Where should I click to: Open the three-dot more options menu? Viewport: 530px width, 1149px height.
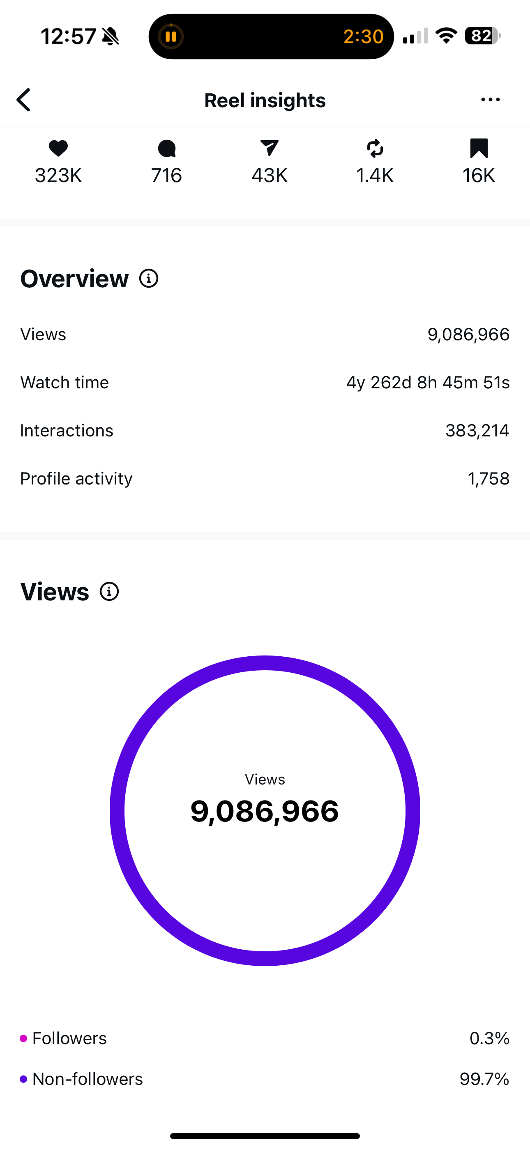pyautogui.click(x=490, y=100)
